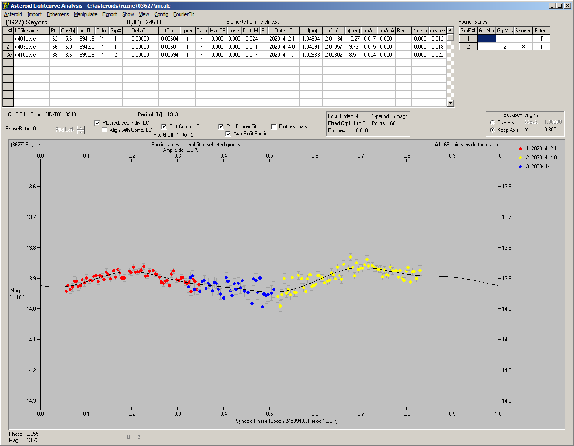
Task: Click the Pts value 66 for u403bc.lc
Action: point(55,46)
